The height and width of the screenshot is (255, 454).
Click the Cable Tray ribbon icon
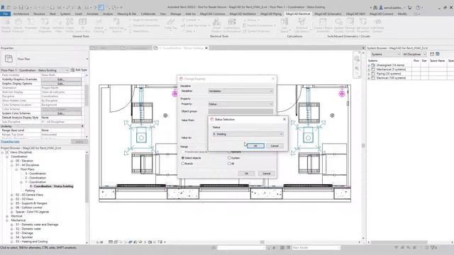[x=170, y=24]
